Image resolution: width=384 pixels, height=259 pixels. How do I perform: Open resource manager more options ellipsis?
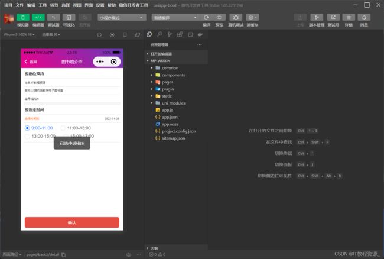coord(199,44)
